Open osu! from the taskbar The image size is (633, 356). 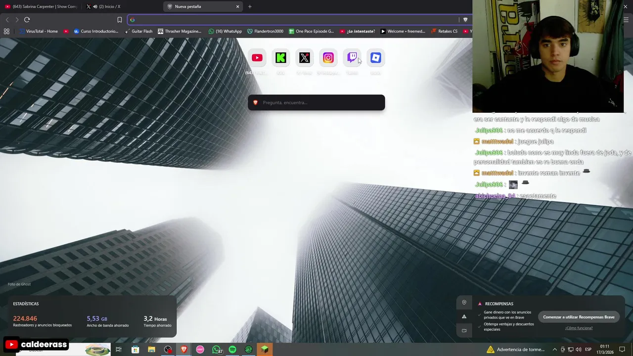coord(200,350)
